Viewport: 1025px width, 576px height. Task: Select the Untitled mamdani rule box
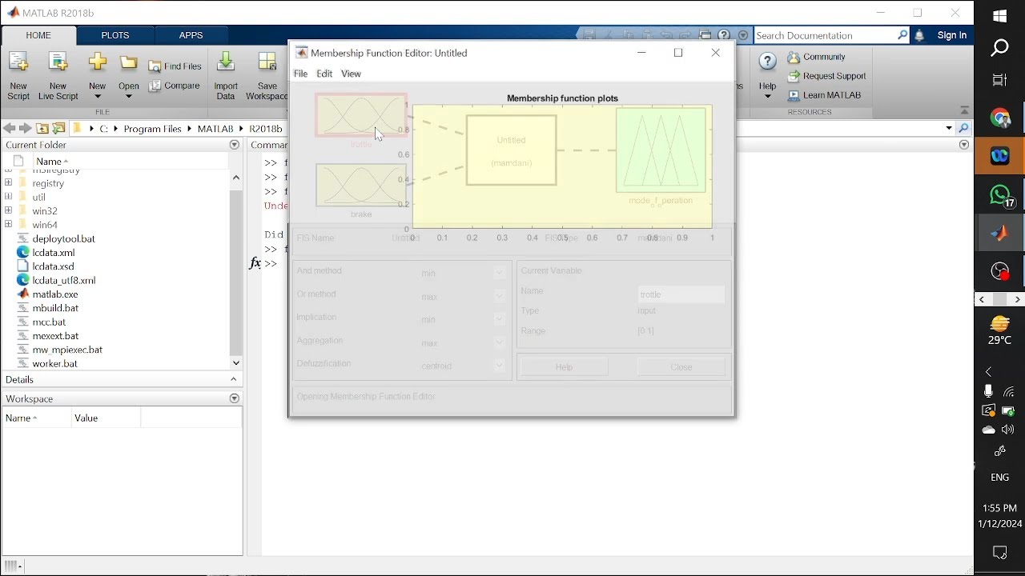pos(512,150)
